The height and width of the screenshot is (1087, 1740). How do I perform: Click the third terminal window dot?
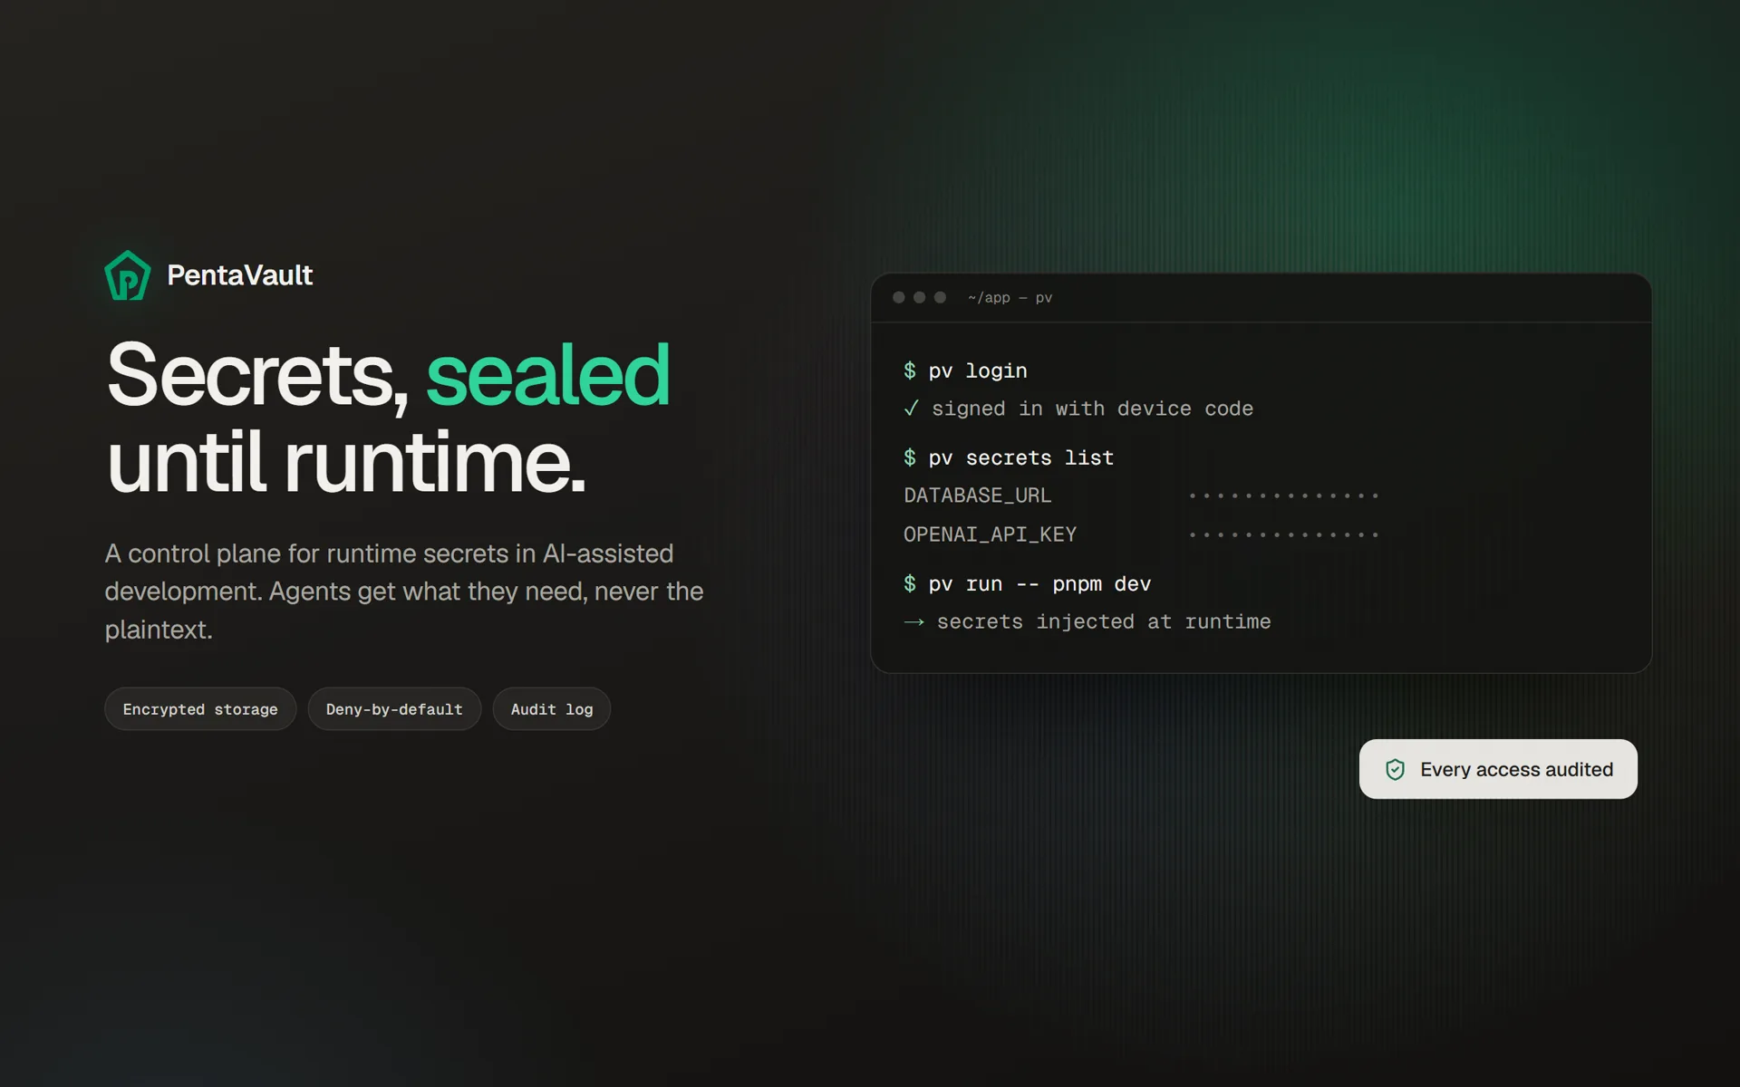[940, 297]
